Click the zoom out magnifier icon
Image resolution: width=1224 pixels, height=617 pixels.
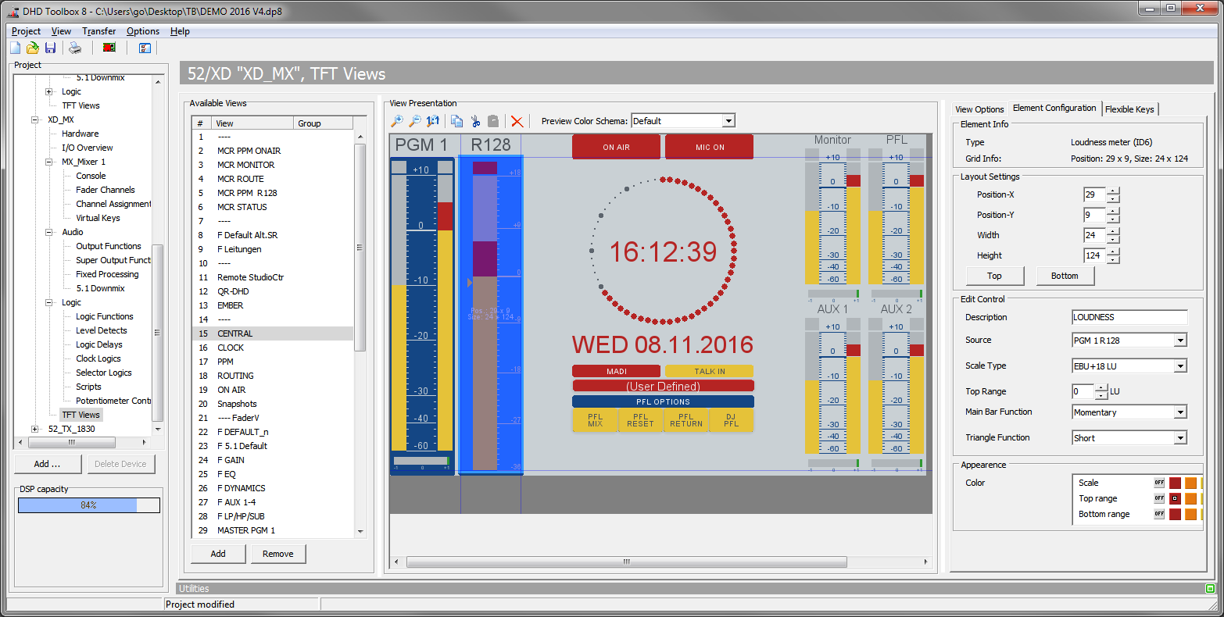point(415,121)
